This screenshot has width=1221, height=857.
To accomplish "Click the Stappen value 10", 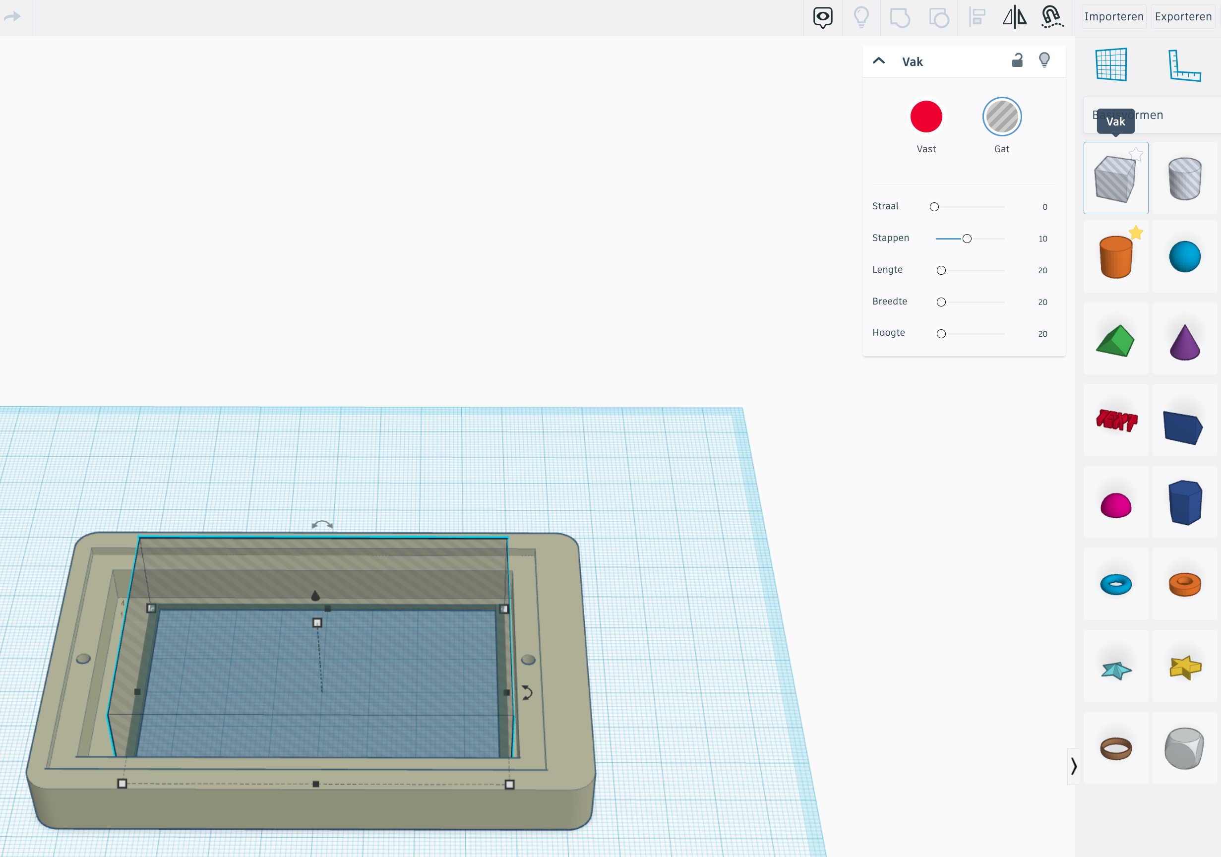I will click(1042, 239).
